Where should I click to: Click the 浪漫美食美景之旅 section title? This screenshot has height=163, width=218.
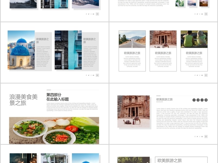pos(23,100)
